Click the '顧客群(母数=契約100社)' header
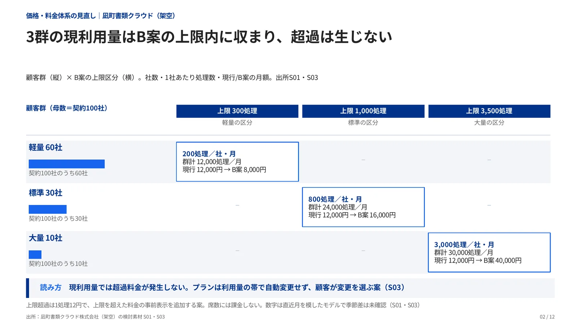 [x=68, y=108]
